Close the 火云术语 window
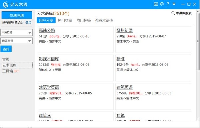This screenshot has width=200, height=128. pyautogui.click(x=195, y=4)
